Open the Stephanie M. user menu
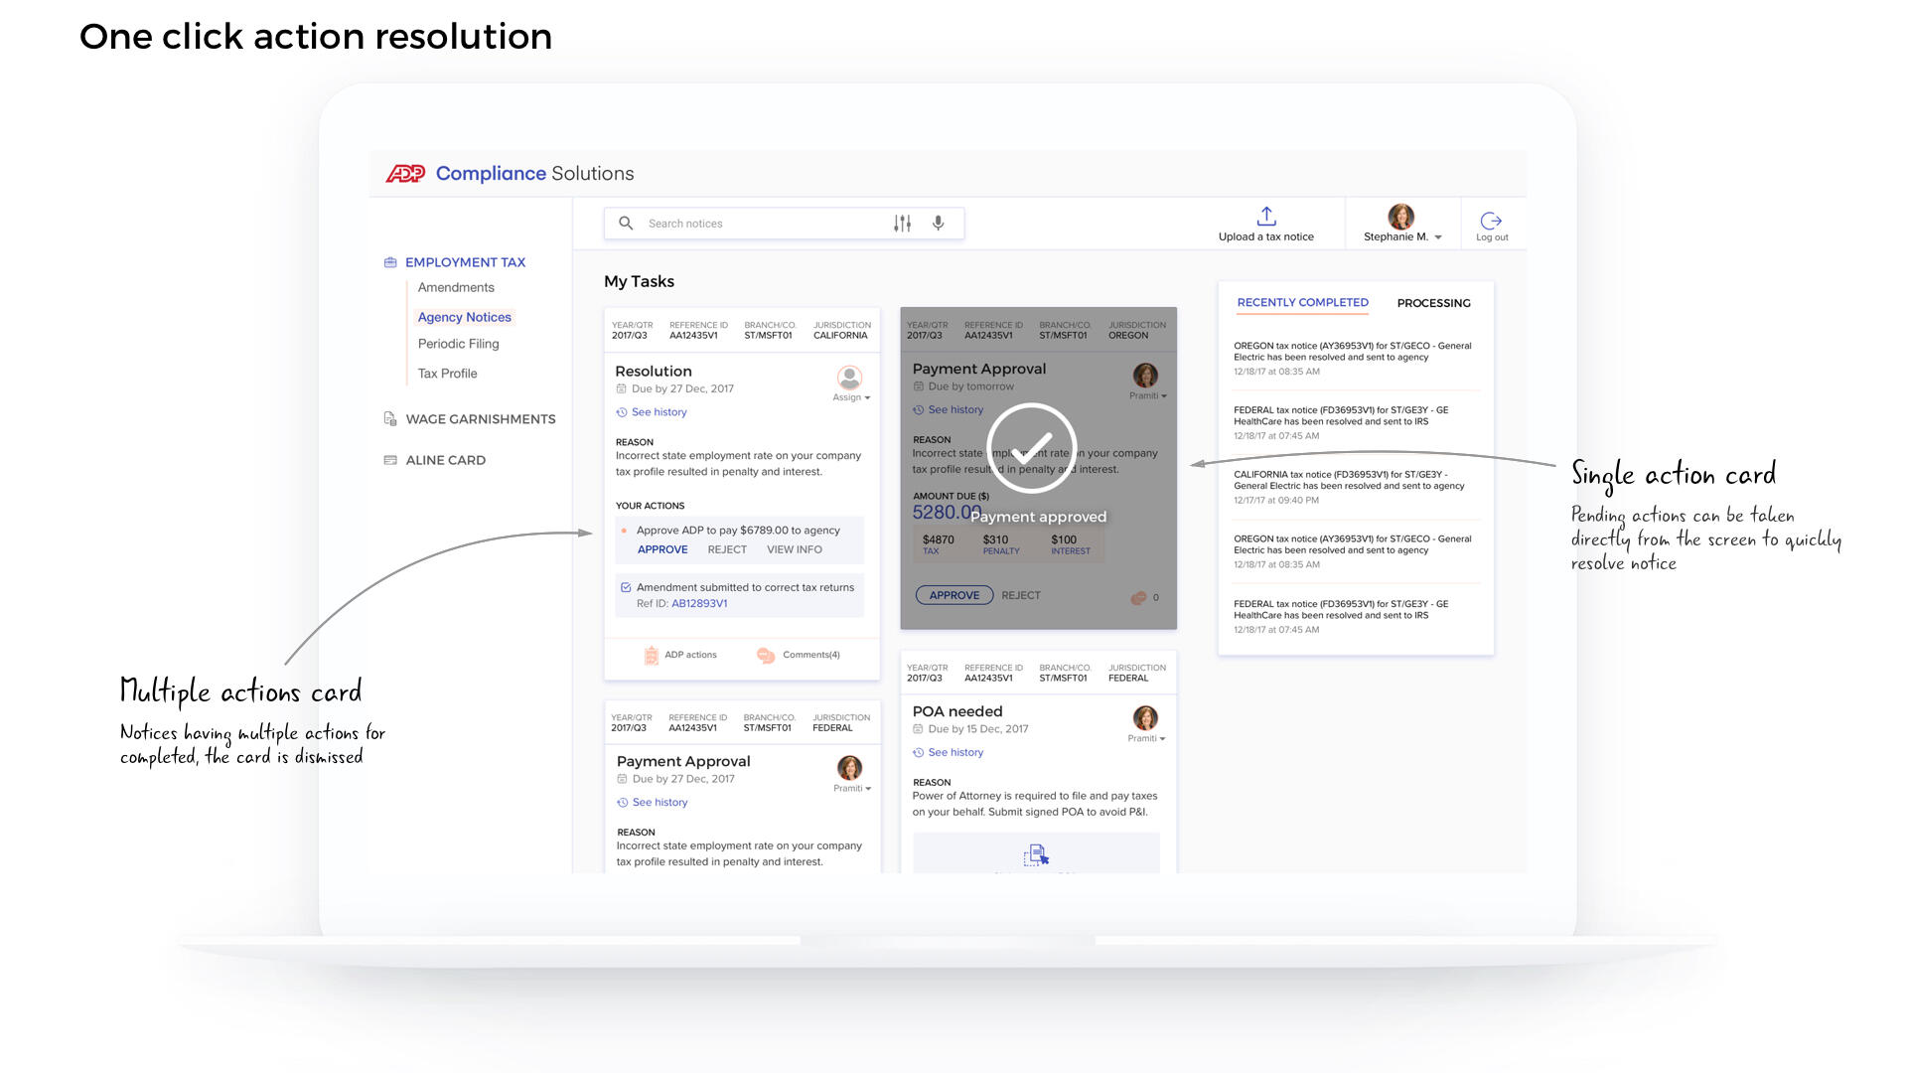 [1401, 236]
